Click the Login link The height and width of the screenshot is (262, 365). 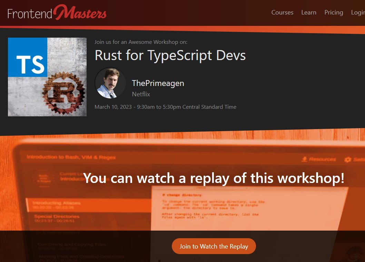click(358, 12)
